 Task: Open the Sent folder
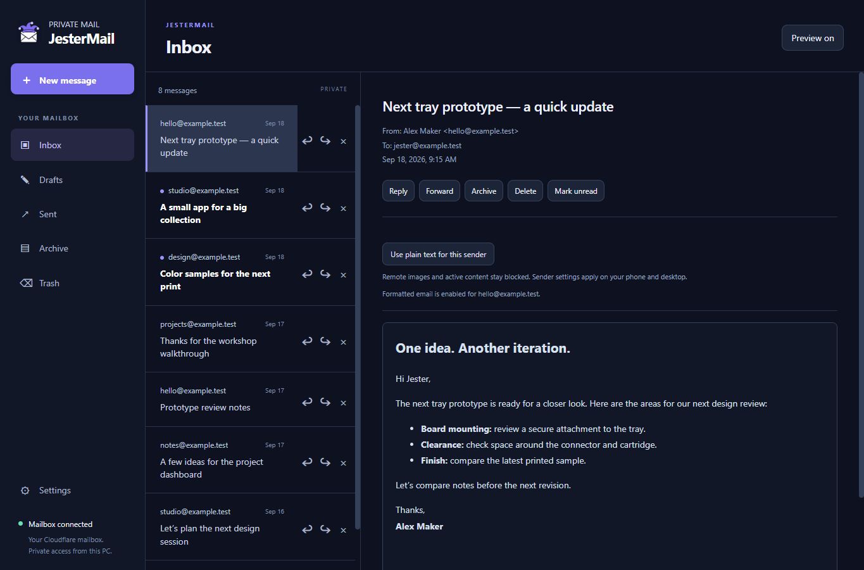click(72, 214)
